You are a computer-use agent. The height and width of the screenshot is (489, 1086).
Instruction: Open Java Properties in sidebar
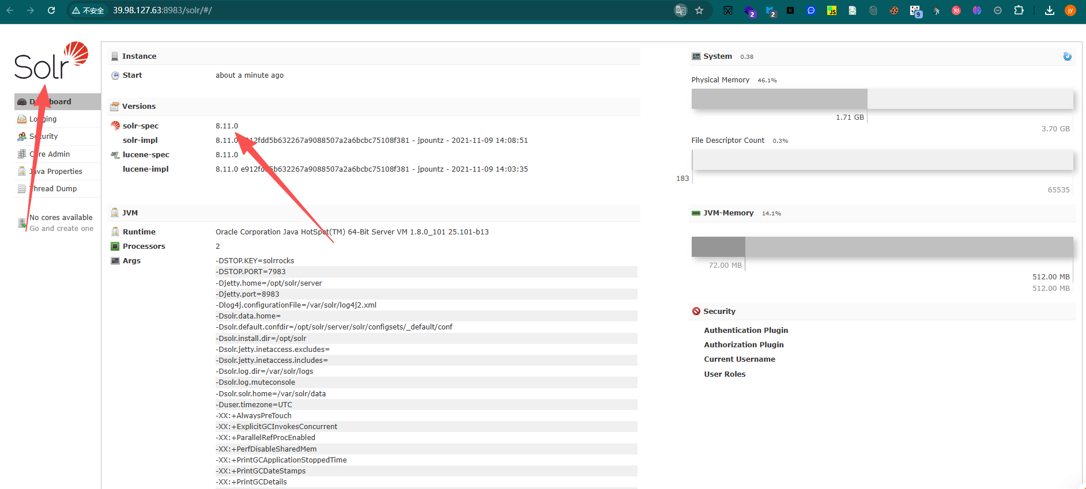pyautogui.click(x=56, y=172)
